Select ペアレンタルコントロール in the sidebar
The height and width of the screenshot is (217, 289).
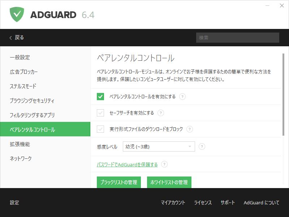[x=45, y=129]
